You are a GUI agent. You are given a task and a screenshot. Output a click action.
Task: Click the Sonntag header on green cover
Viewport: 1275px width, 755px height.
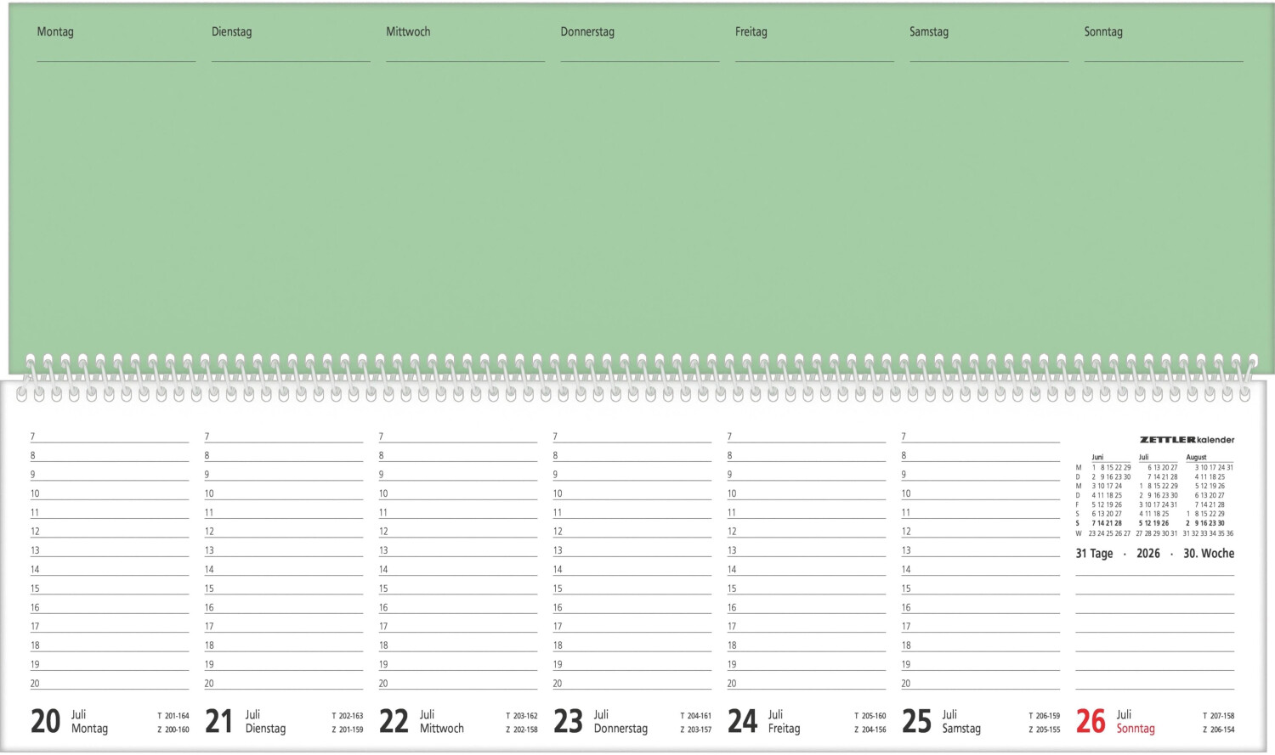click(x=1103, y=32)
